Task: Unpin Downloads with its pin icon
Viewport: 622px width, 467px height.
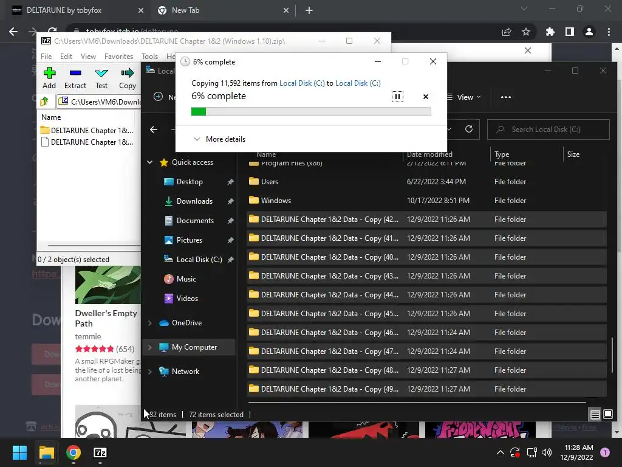Action: click(230, 201)
